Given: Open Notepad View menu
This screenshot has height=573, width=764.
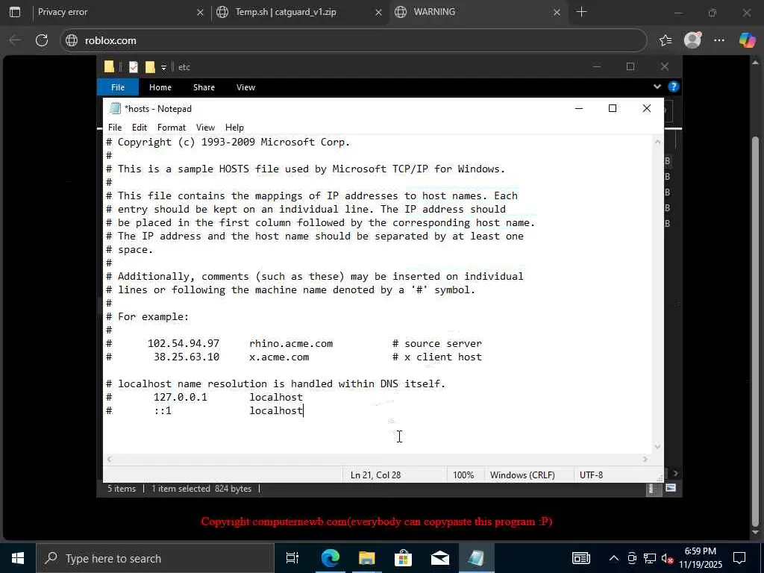Looking at the screenshot, I should 205,127.
